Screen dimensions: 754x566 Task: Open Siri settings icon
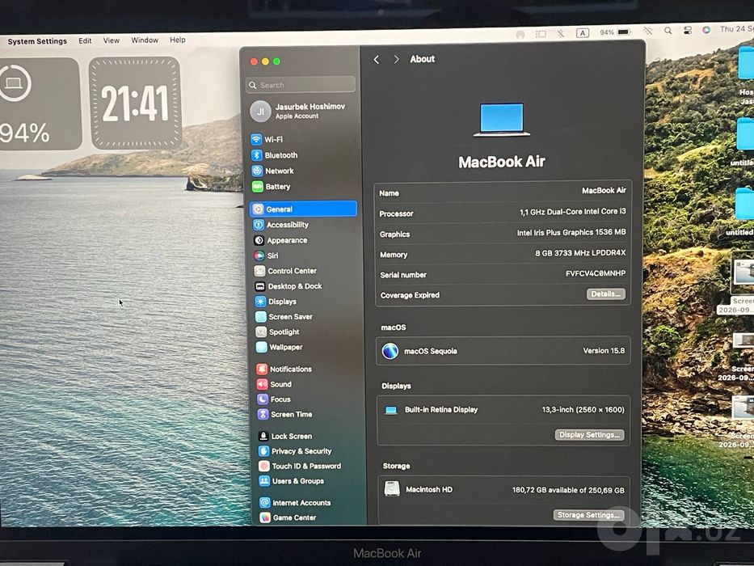pyautogui.click(x=259, y=256)
